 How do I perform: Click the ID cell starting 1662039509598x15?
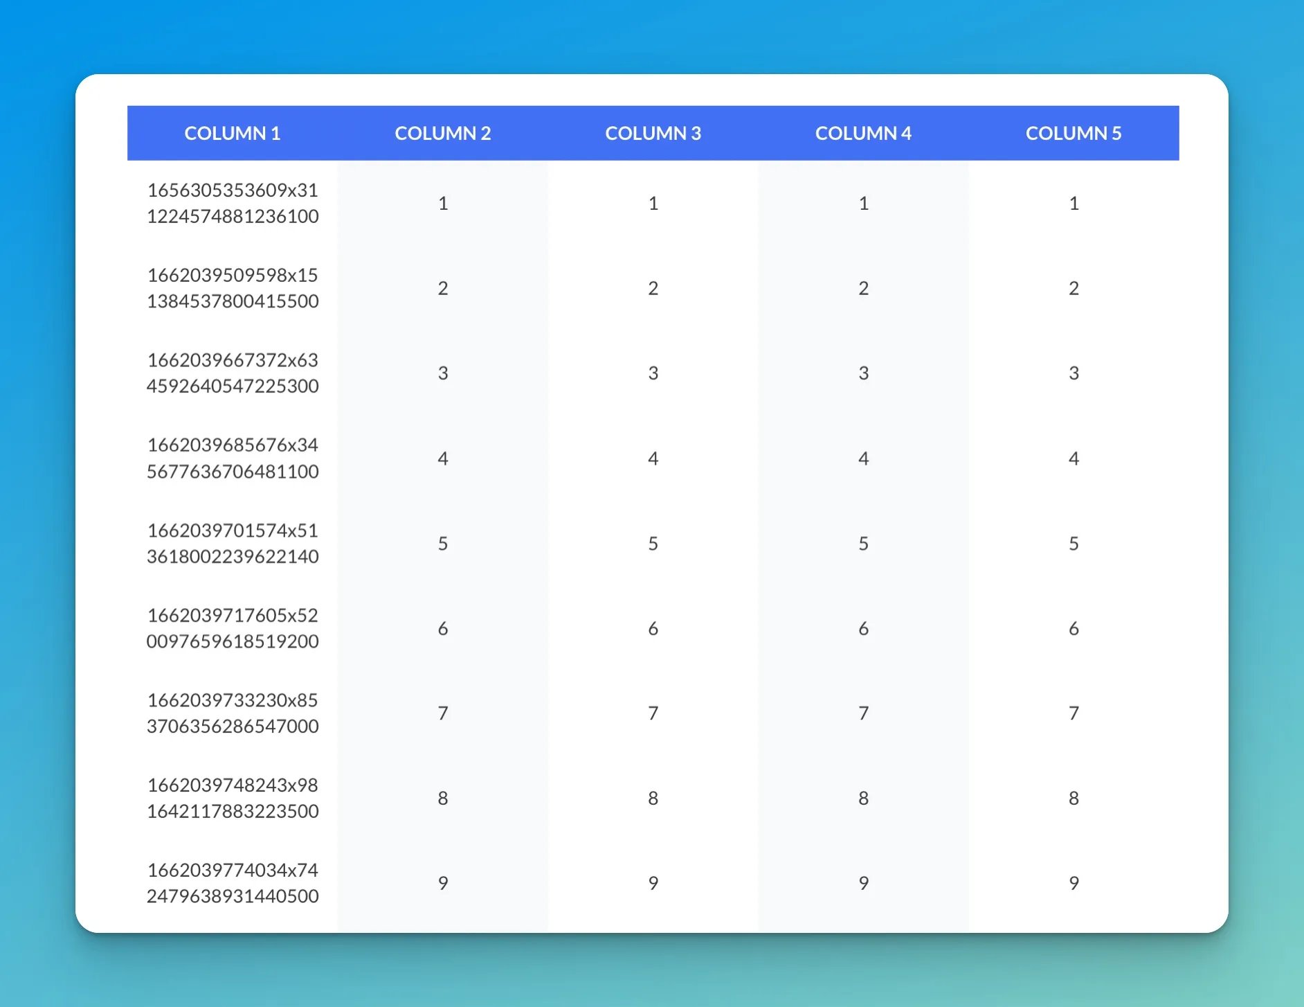(233, 288)
